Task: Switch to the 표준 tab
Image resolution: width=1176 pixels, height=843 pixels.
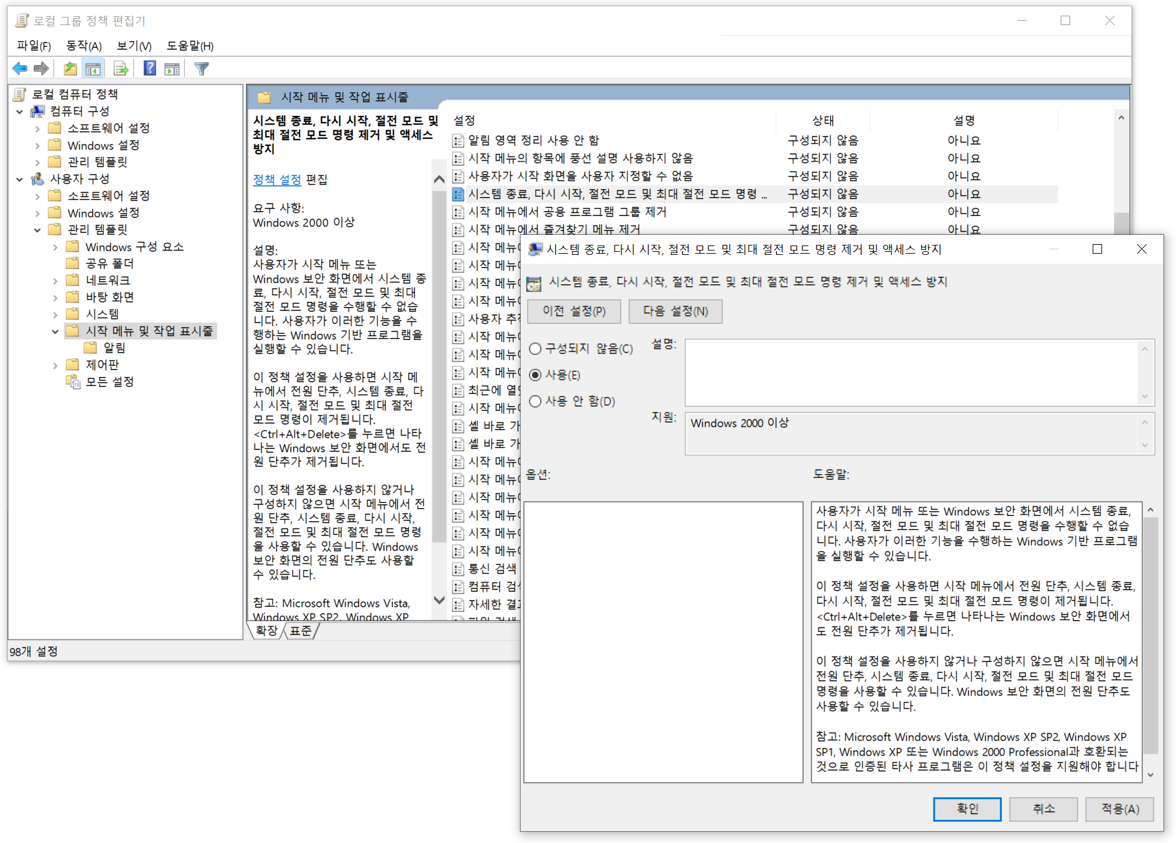Action: (301, 631)
